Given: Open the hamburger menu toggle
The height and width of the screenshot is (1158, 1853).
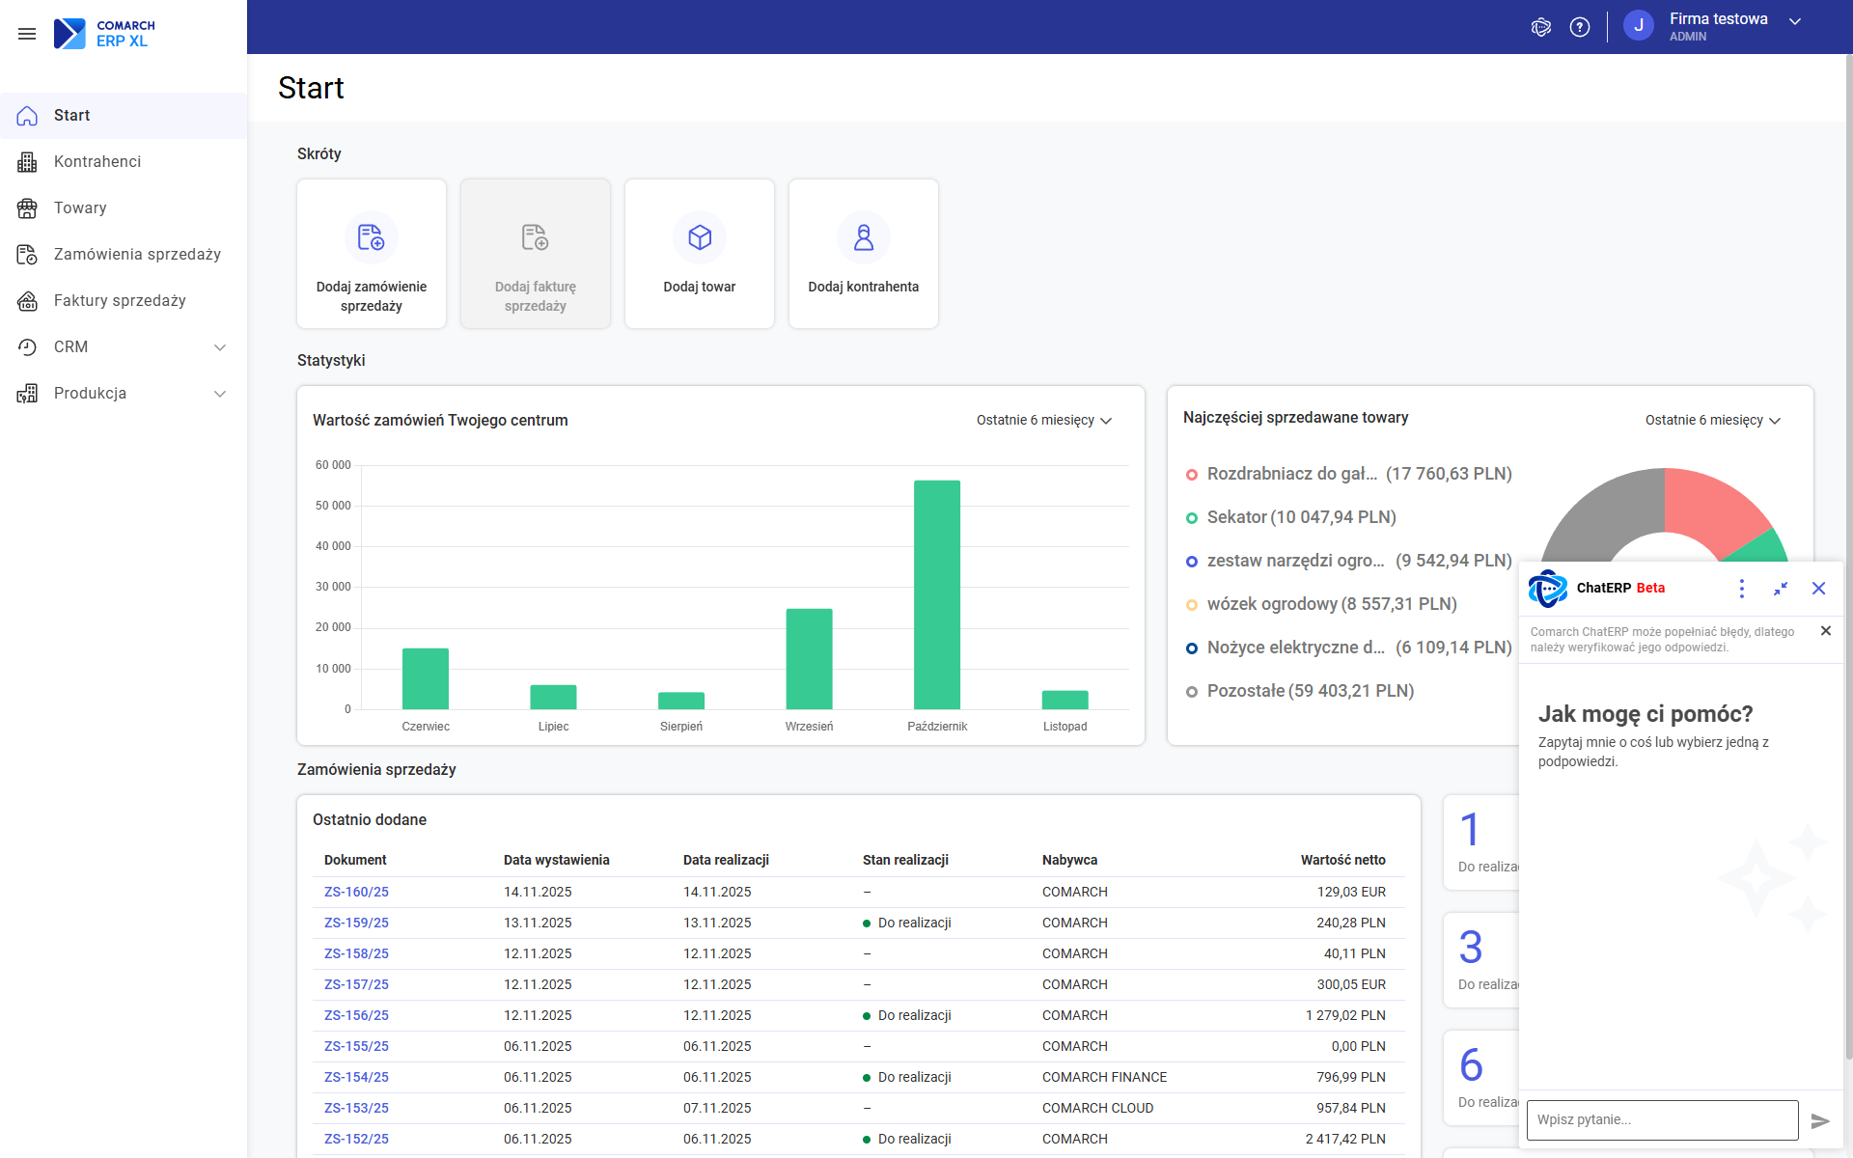Looking at the screenshot, I should pos(27,34).
